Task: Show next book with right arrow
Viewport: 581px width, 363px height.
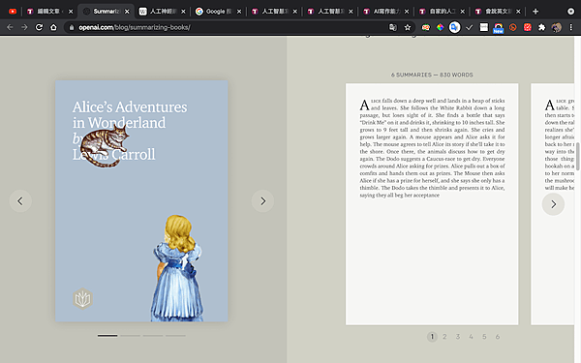Action: tap(262, 201)
